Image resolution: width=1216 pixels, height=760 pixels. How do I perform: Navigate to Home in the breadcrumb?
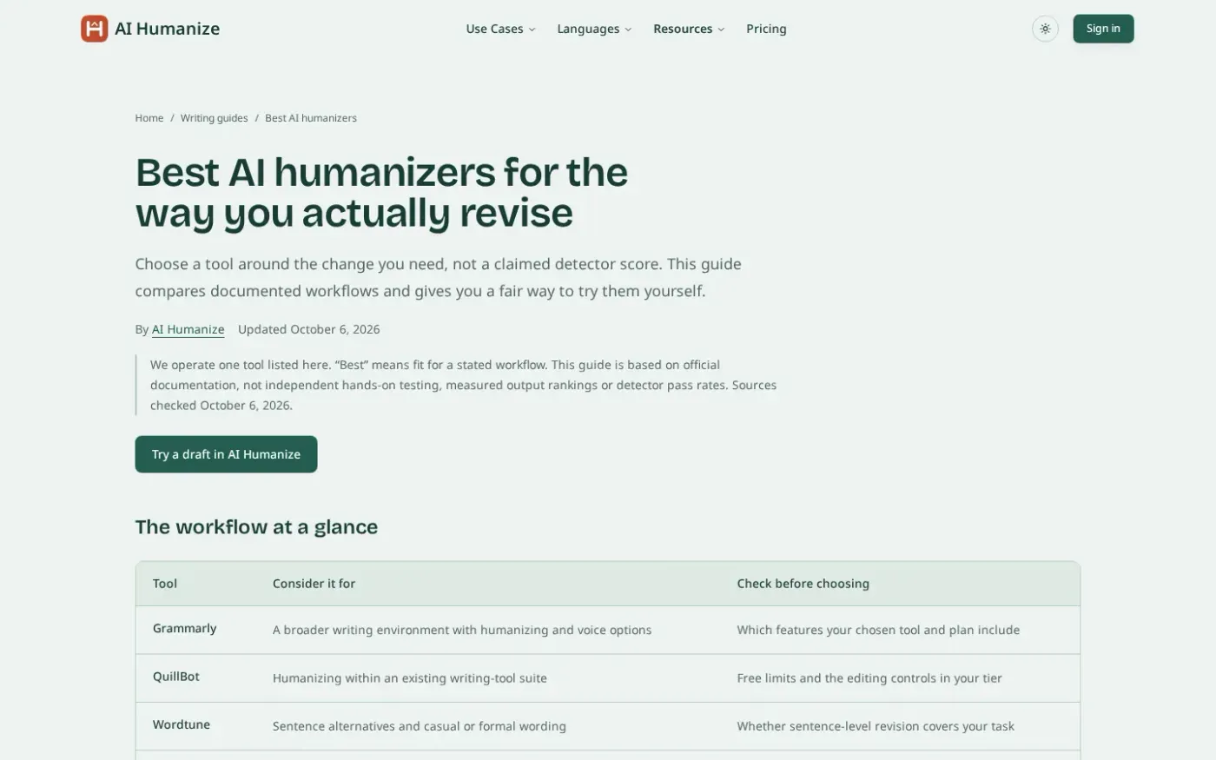pos(149,118)
